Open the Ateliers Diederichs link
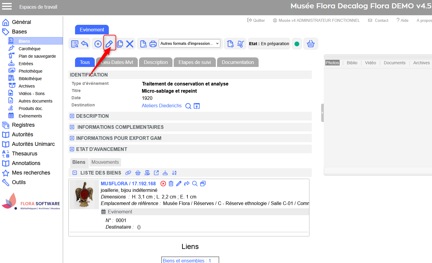The image size is (432, 263). coord(161,106)
